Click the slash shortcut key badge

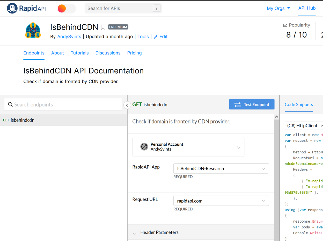(x=157, y=8)
